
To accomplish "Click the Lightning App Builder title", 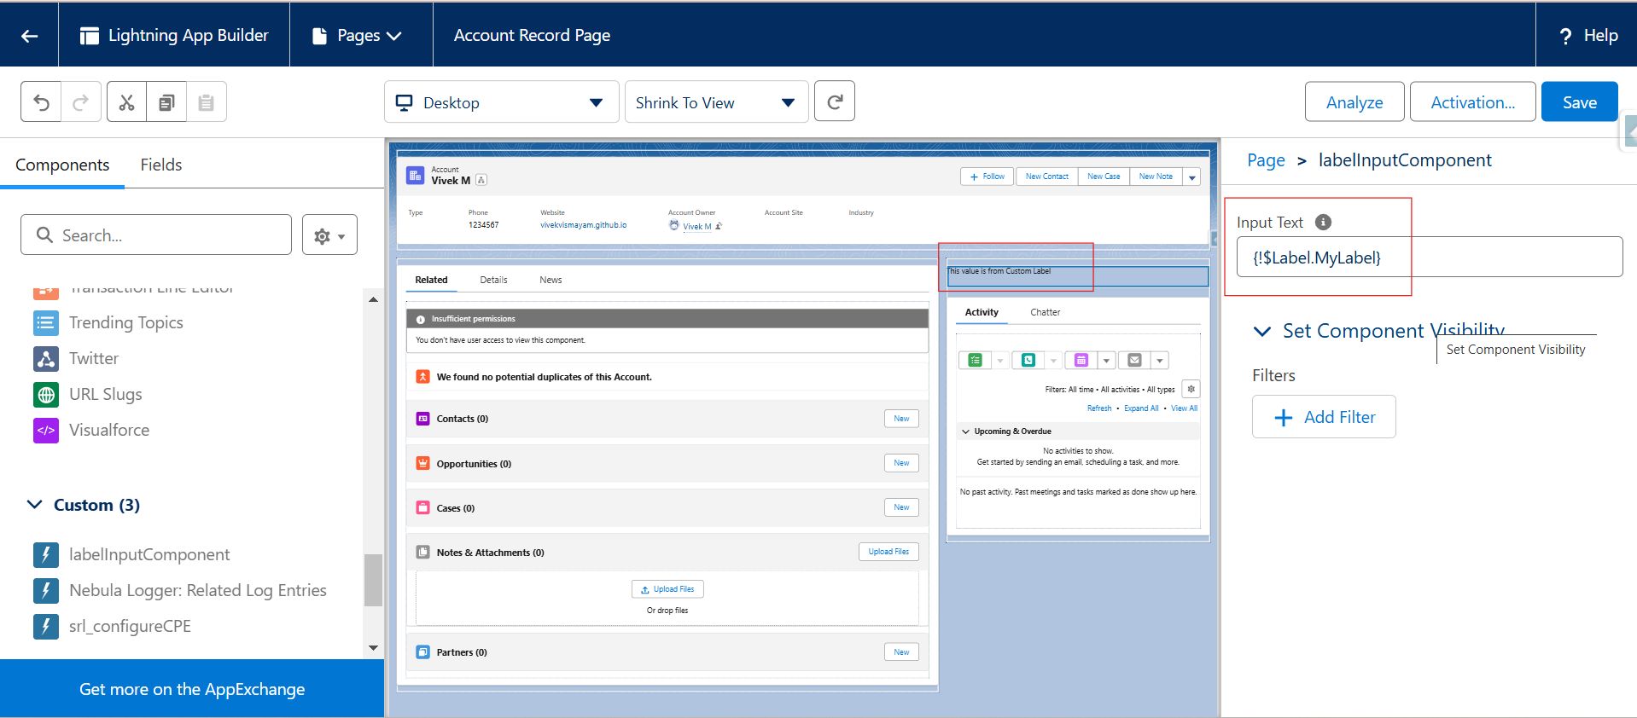I will [188, 35].
